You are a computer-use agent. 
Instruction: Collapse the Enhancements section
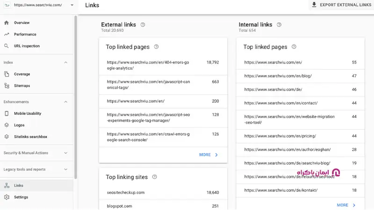(x=65, y=102)
